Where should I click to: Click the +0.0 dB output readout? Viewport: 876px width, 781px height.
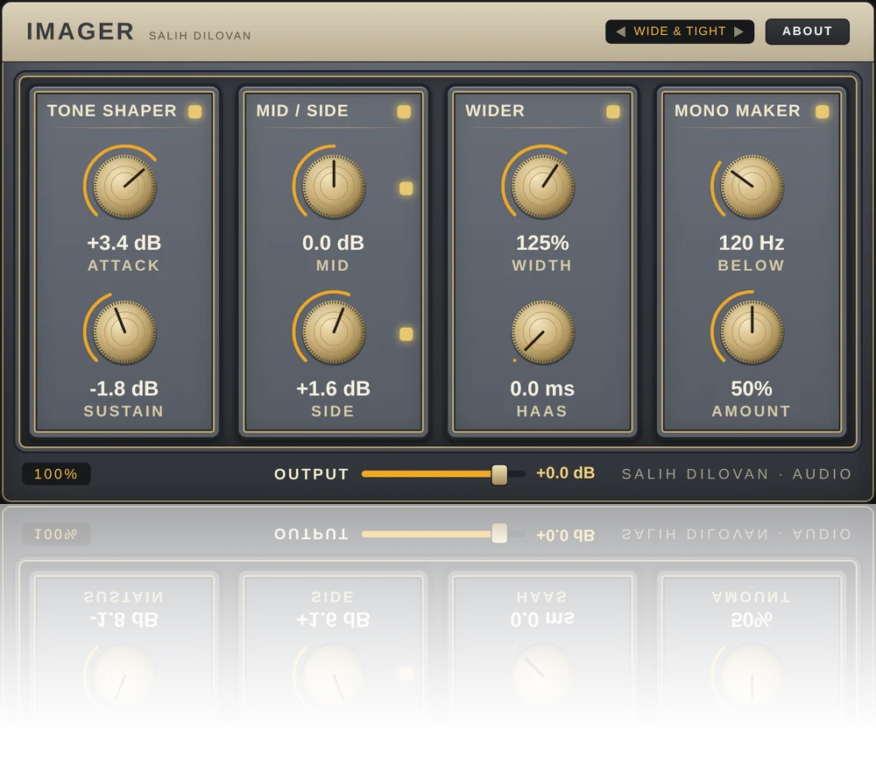tap(565, 473)
